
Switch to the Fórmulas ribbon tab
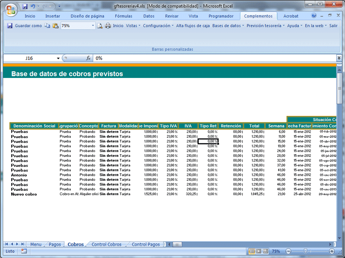(x=123, y=16)
